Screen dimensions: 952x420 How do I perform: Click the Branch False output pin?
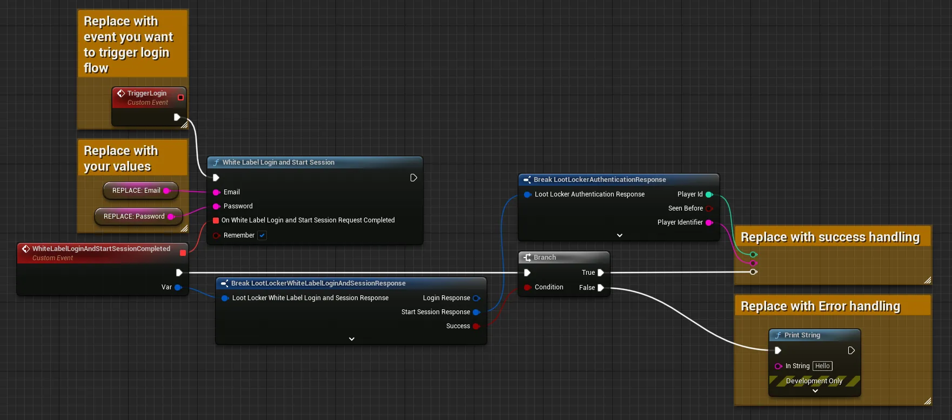pos(600,288)
